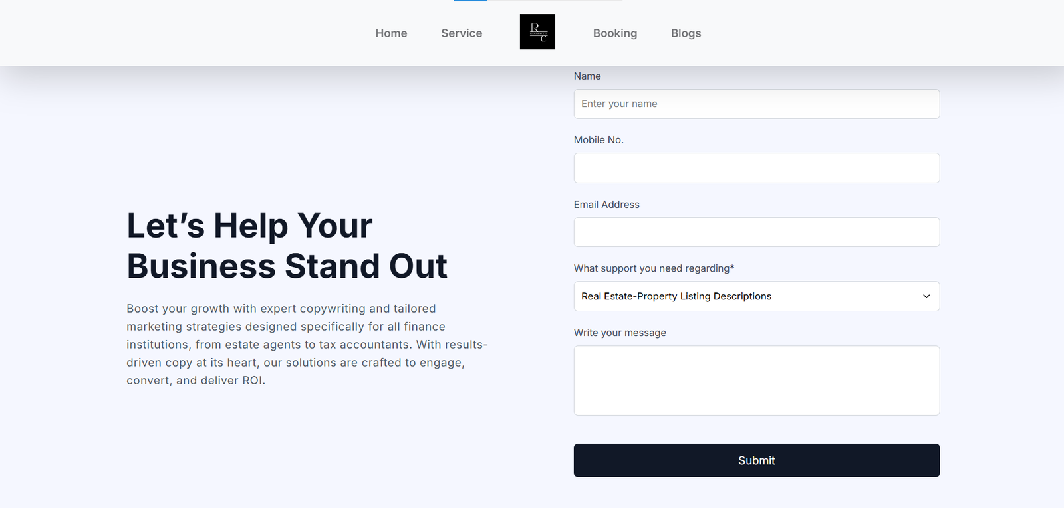
Task: Click 'What support you need regarding' label
Action: (654, 268)
